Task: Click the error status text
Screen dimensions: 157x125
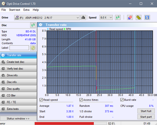Action: click(x=3, y=124)
